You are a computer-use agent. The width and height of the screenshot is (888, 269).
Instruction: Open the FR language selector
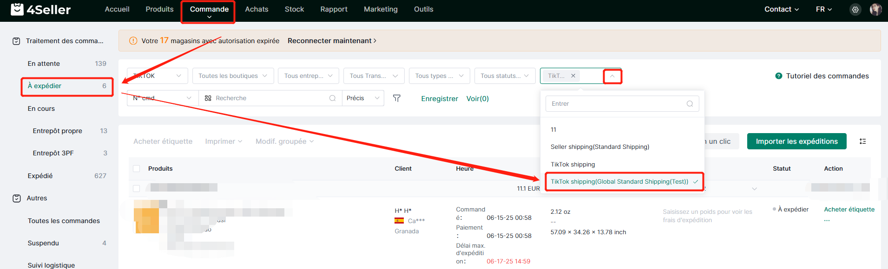click(x=824, y=9)
